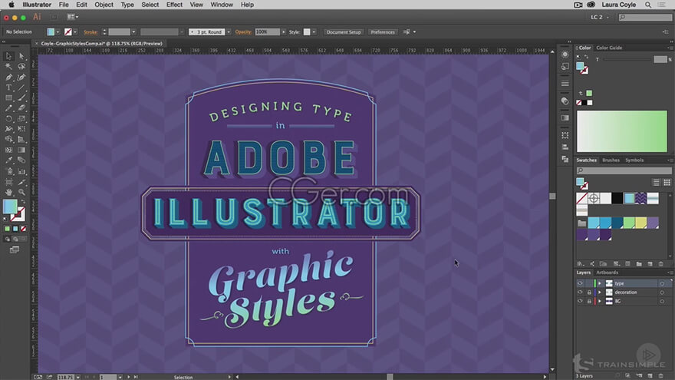Delete swatch with Swatches trash icon
The image size is (675, 380).
[661, 263]
